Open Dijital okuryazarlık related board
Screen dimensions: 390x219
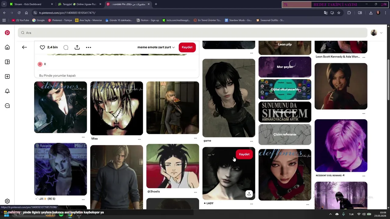pyautogui.click(x=285, y=89)
